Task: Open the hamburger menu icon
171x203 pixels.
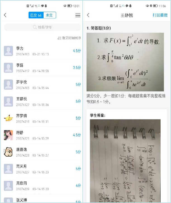Action: click(78, 15)
